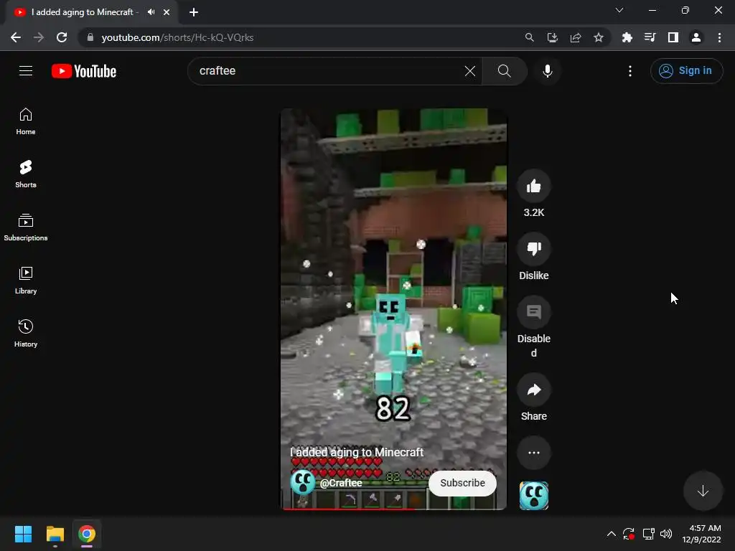The image size is (735, 551).
Task: Mute tab via speaker icon
Action: pyautogui.click(x=151, y=12)
